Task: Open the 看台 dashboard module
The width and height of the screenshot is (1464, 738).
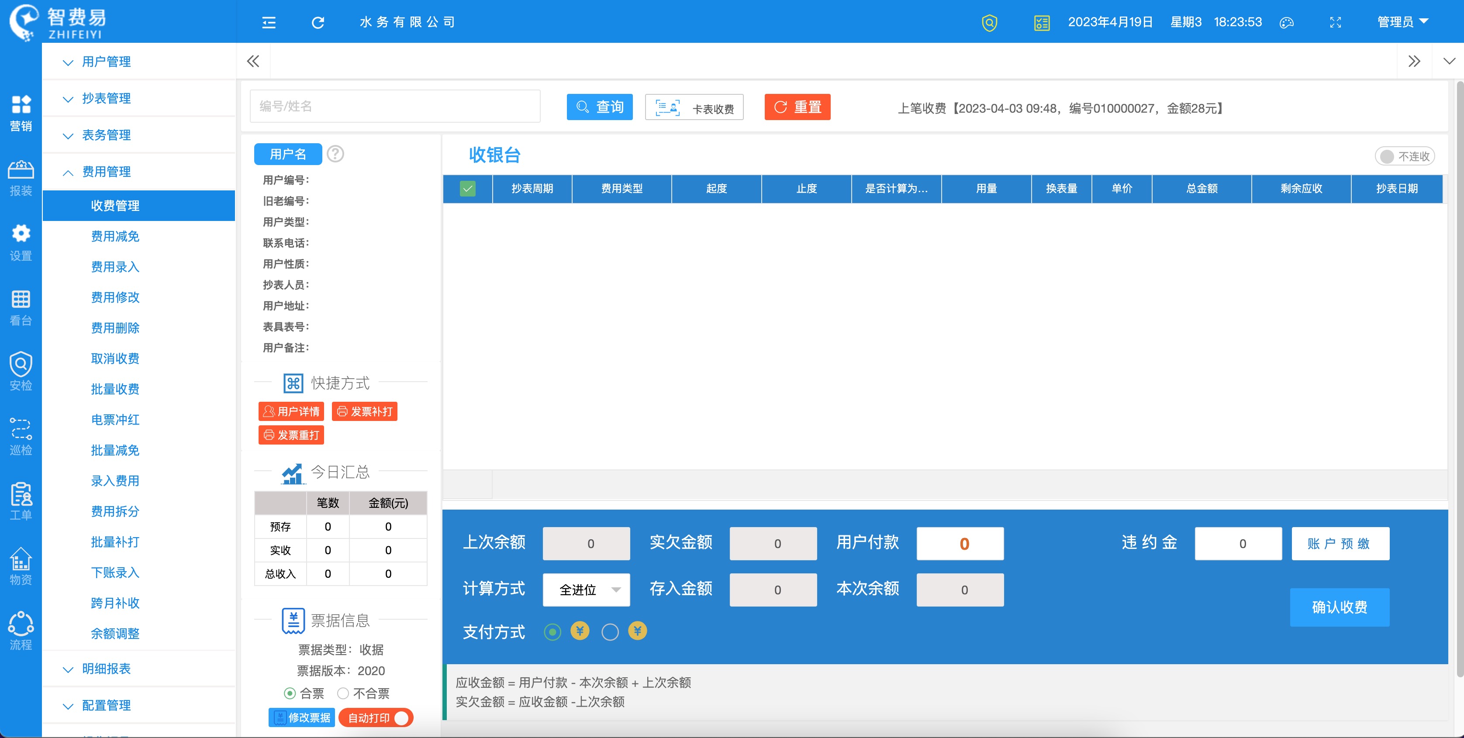Action: [21, 307]
